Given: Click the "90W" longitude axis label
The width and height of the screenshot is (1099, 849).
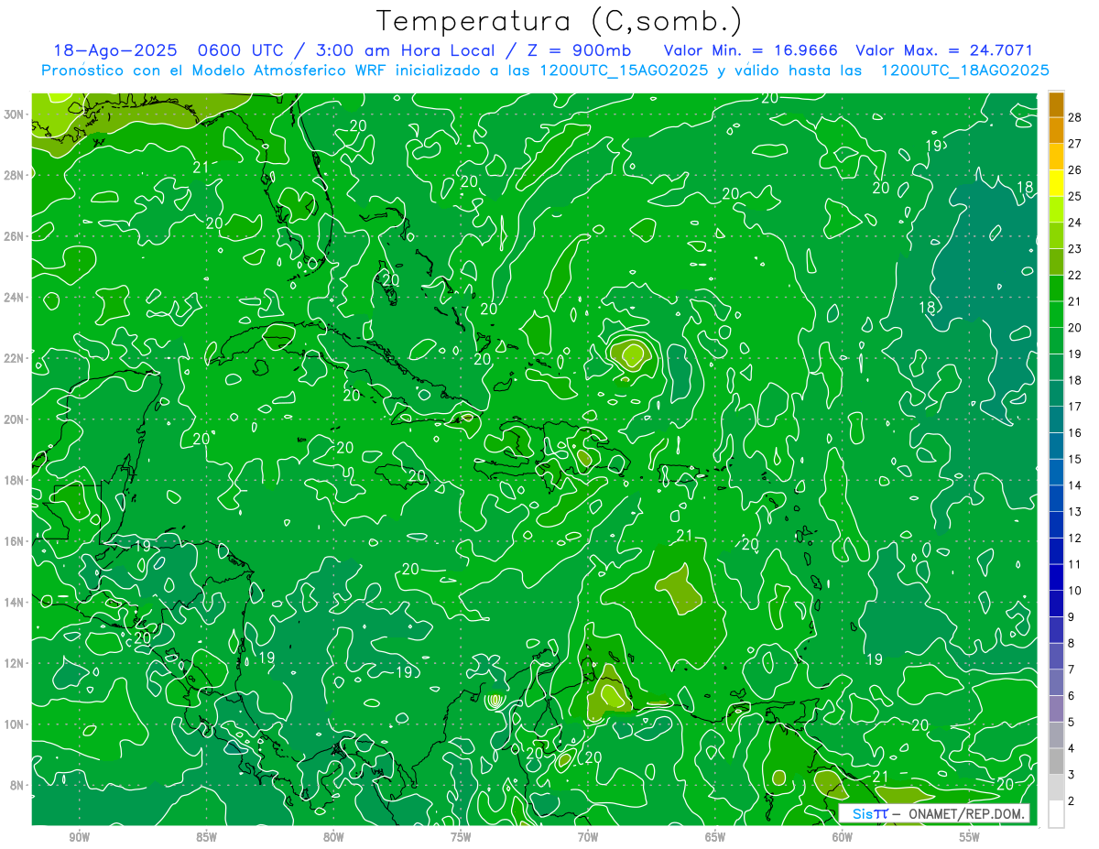Looking at the screenshot, I should click(x=80, y=837).
